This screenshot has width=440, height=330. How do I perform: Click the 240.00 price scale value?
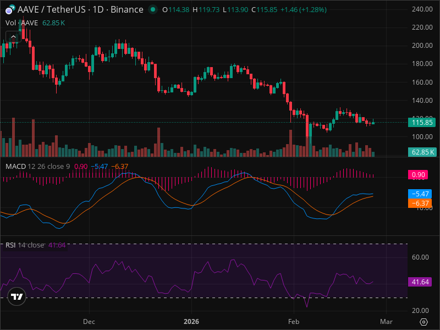pyautogui.click(x=422, y=9)
